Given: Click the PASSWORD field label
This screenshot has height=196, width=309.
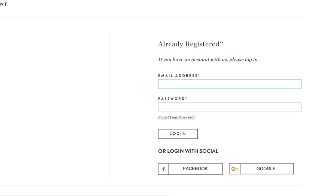Looking at the screenshot, I should (x=172, y=99).
